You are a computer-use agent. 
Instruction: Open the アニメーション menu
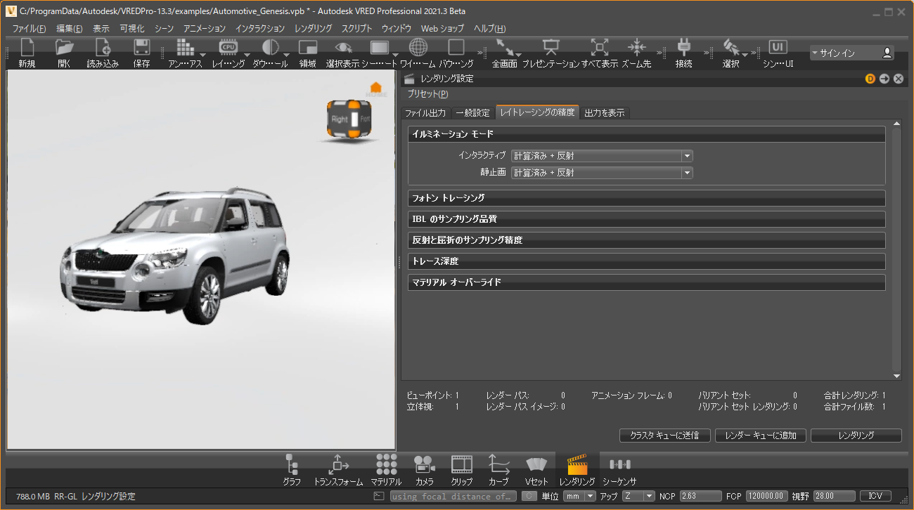[x=205, y=29]
